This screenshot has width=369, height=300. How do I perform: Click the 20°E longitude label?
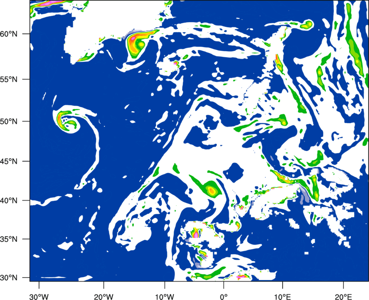coord(343,297)
